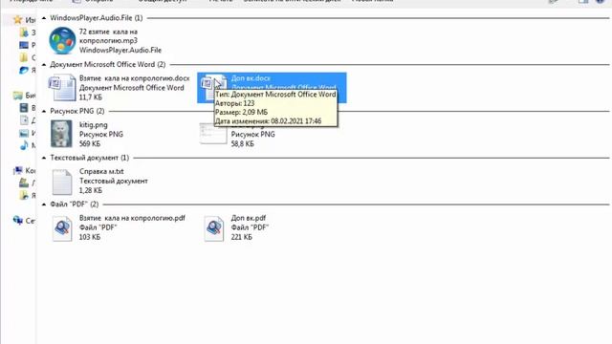The image size is (612, 344).
Task: Click the PDF icon of Доп вк.pdf
Action: tap(214, 228)
